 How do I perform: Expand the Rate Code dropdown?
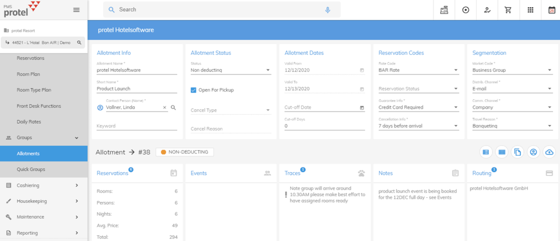[418, 71]
